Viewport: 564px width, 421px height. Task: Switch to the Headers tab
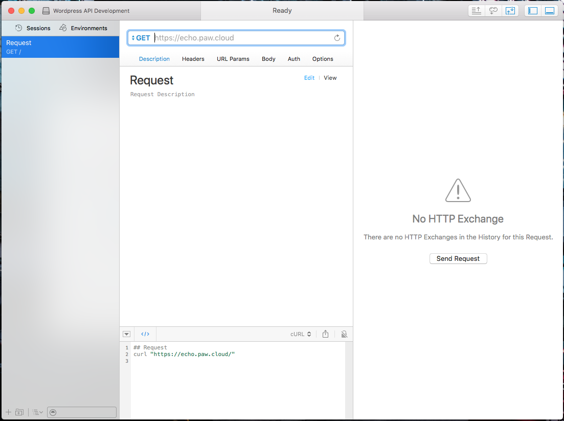193,59
